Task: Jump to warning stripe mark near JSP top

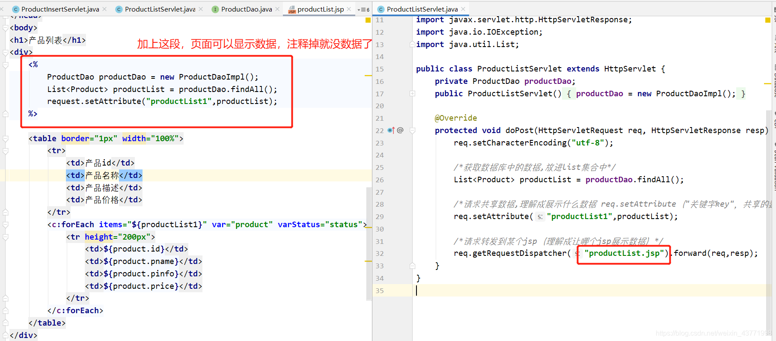Action: click(368, 76)
